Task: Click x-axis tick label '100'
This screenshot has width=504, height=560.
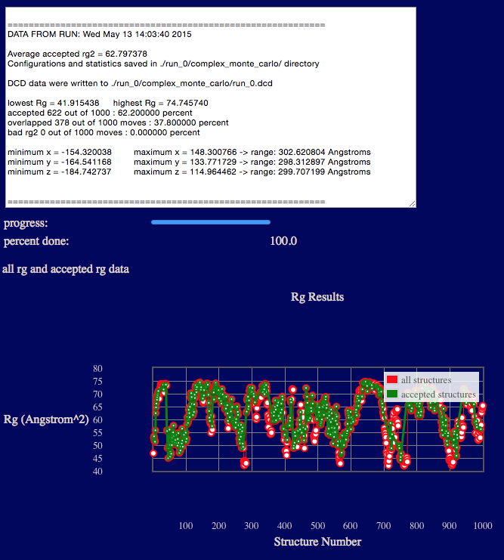Action: click(186, 526)
